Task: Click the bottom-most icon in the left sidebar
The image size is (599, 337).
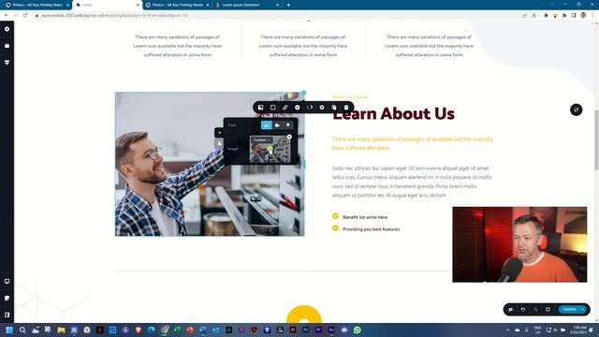Action: pos(7,315)
